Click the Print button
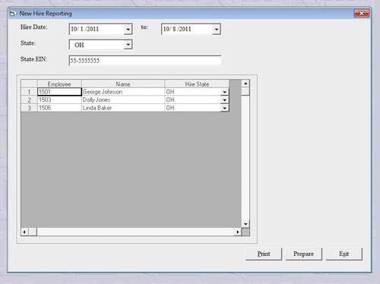Image resolution: width=380 pixels, height=284 pixels. [x=264, y=254]
